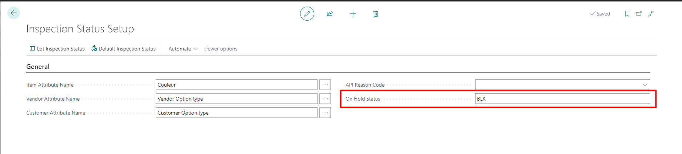682x154 pixels.
Task: Open page in a new window icon
Action: pyautogui.click(x=639, y=14)
